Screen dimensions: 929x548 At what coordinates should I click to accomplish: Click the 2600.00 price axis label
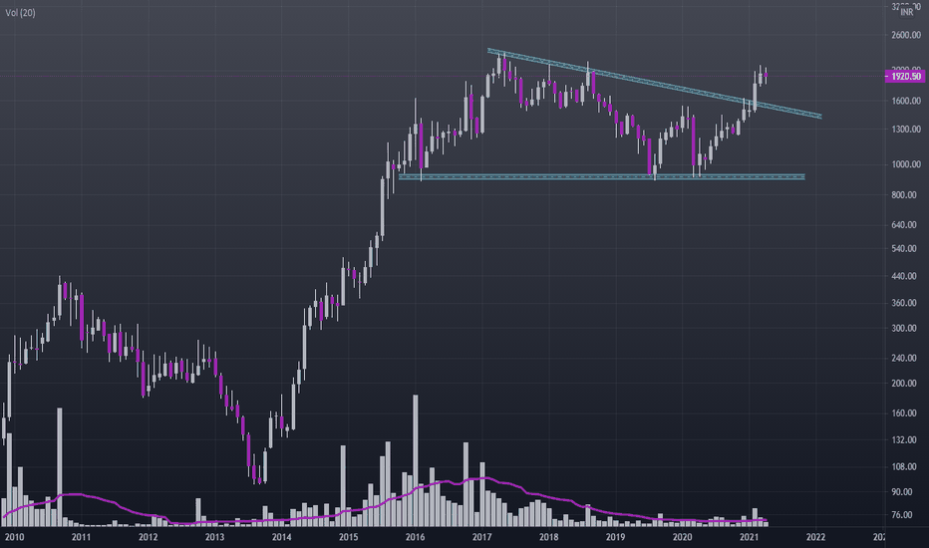[x=906, y=35]
